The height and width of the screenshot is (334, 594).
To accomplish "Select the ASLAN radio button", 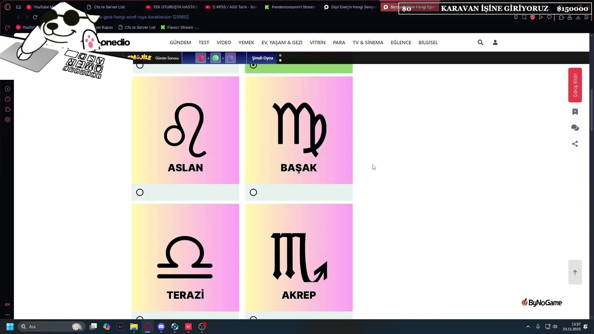I will (x=140, y=193).
